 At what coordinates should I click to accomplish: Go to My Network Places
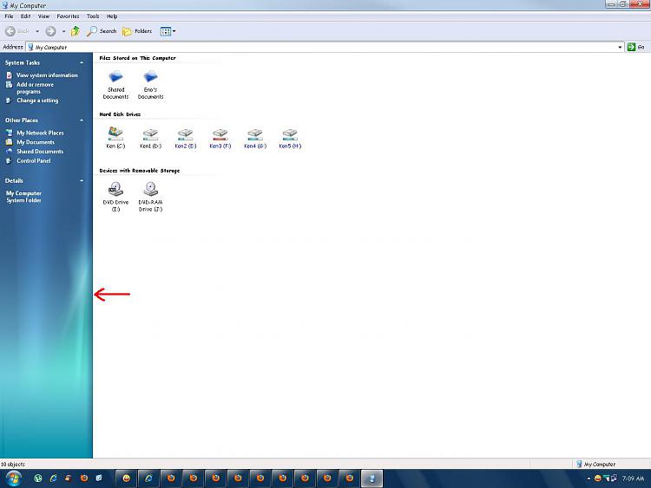[40, 133]
